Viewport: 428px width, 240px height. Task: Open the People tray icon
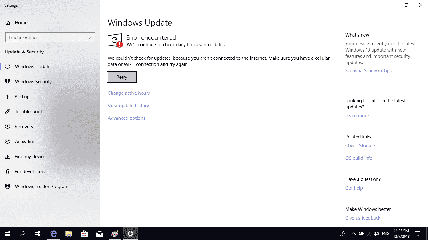coord(342,234)
